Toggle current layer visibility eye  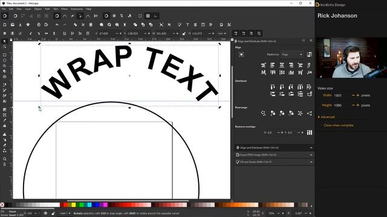pos(45,213)
